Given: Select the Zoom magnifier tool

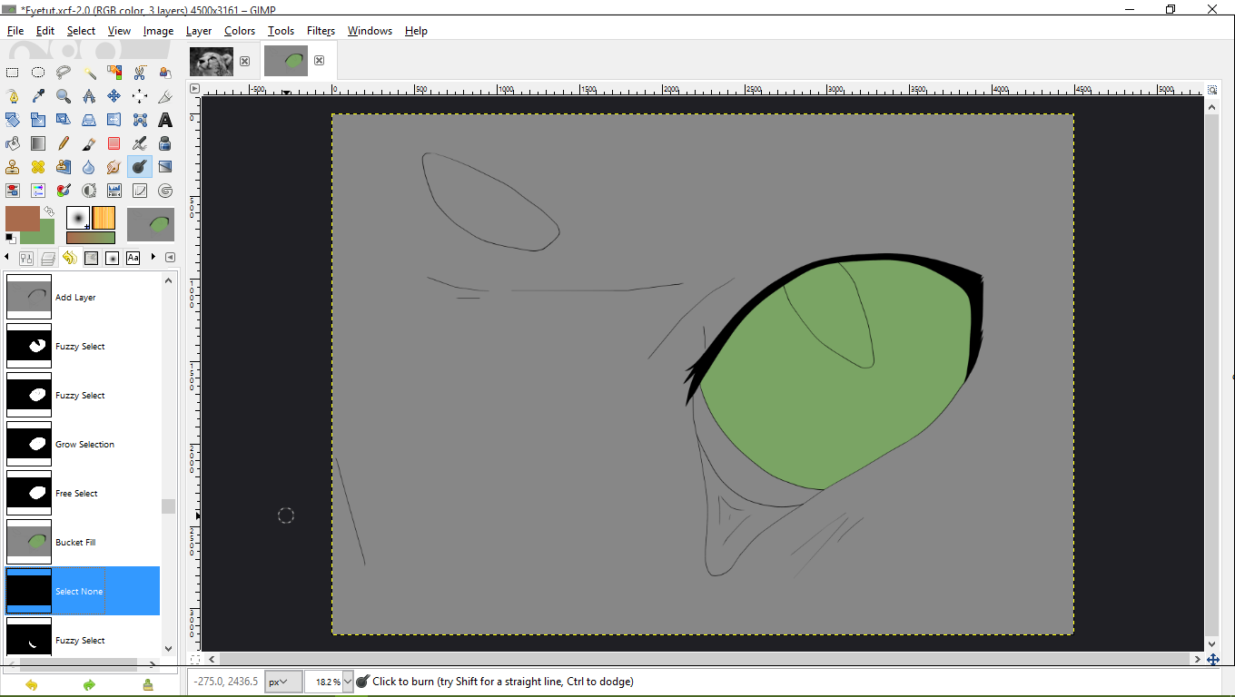Looking at the screenshot, I should coord(64,96).
